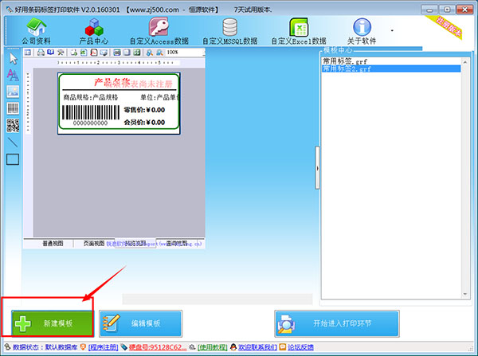This screenshot has height=356, width=478.
Task: Select the rectangle shape tool
Action: click(13, 159)
